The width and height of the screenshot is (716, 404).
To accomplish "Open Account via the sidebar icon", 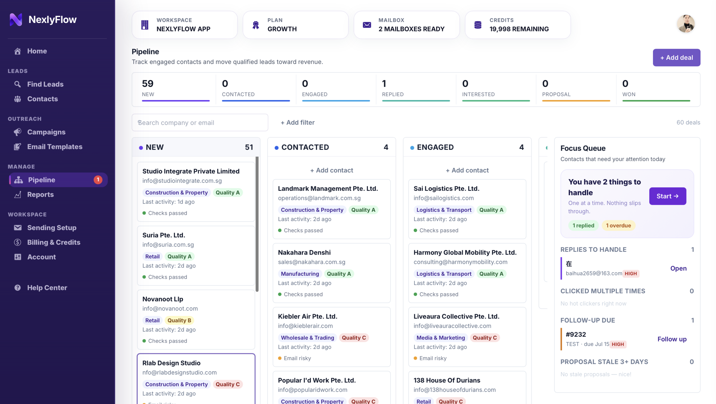I will 18,257.
